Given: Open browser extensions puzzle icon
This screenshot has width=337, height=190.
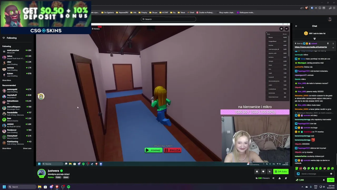Looking at the screenshot, I should [x=320, y=8].
